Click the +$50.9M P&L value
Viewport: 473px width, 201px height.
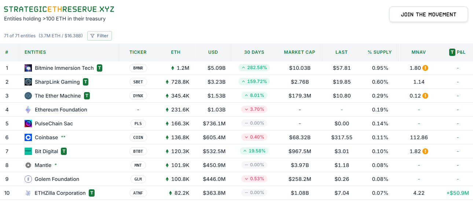click(458, 193)
